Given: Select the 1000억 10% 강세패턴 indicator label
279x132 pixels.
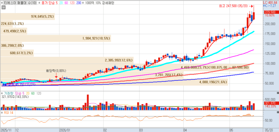Looking at the screenshot, I should pyautogui.click(x=100, y=3).
